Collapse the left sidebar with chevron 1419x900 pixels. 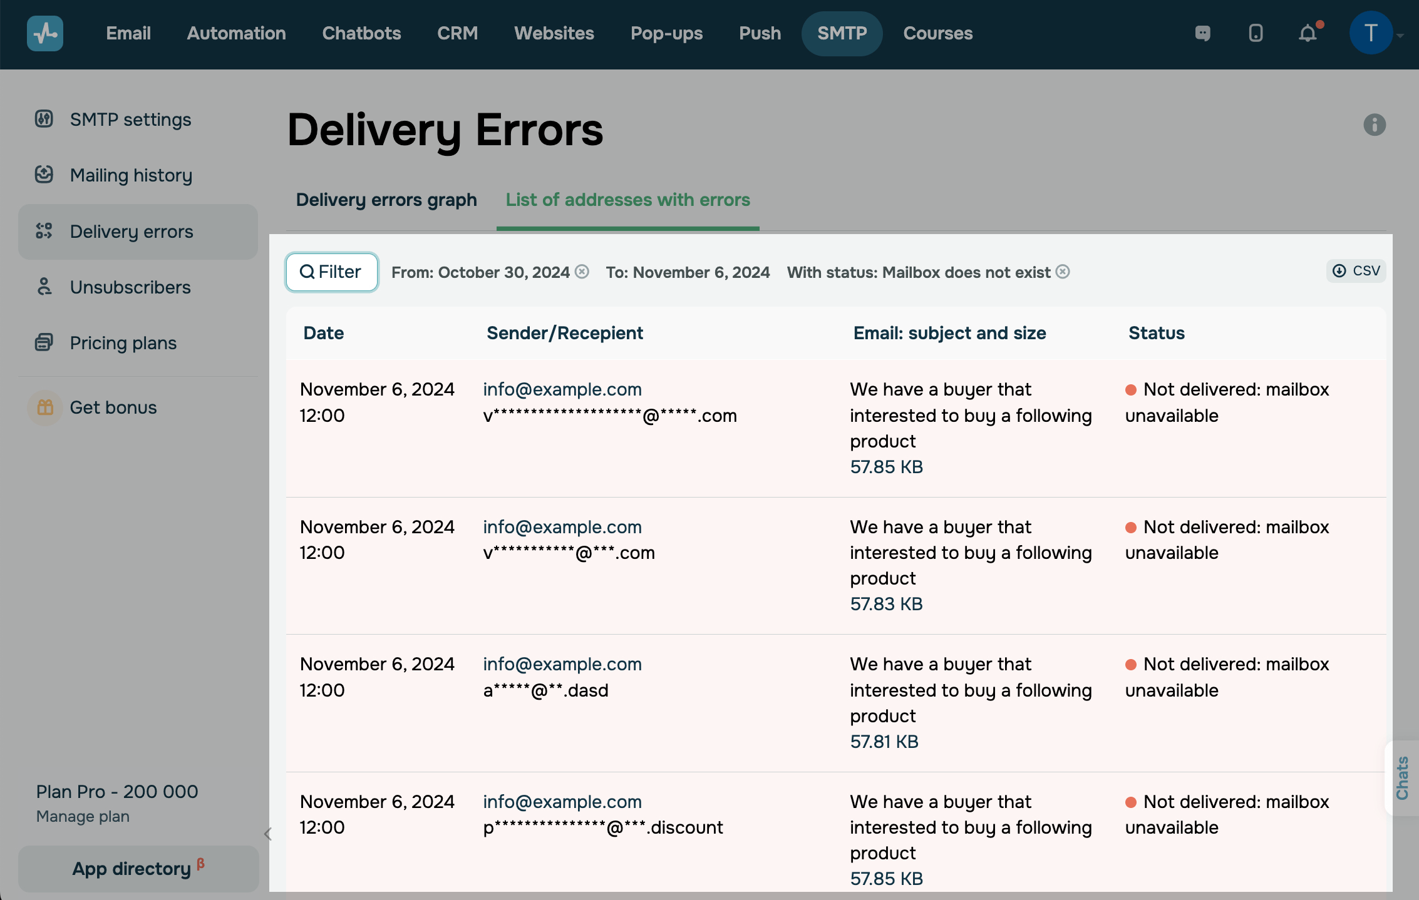pyautogui.click(x=268, y=834)
